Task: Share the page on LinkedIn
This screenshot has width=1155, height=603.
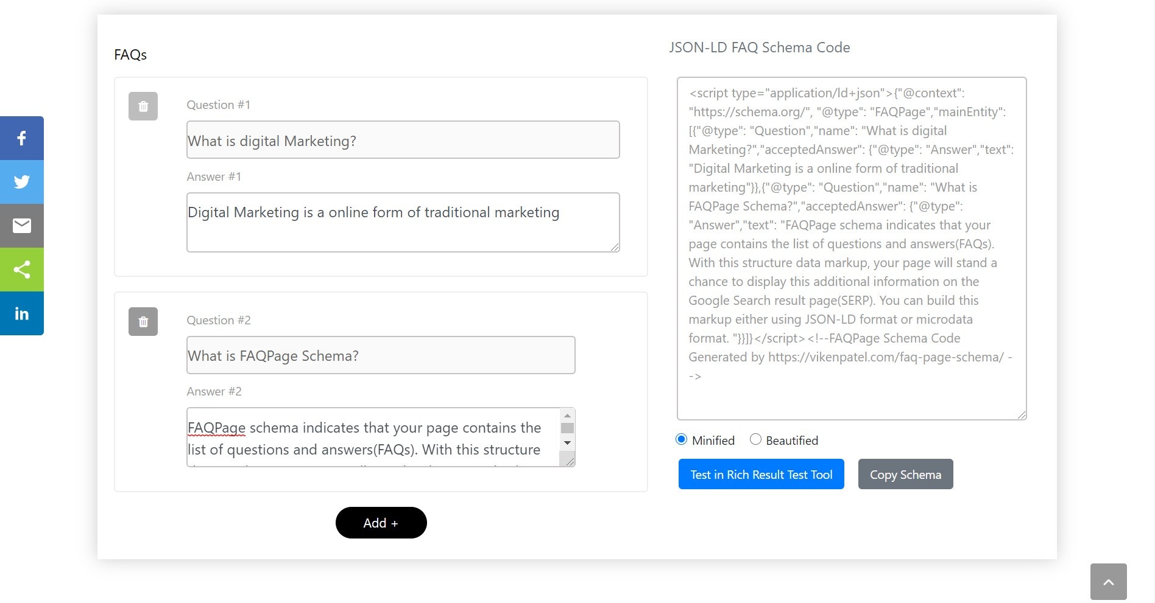Action: click(22, 313)
